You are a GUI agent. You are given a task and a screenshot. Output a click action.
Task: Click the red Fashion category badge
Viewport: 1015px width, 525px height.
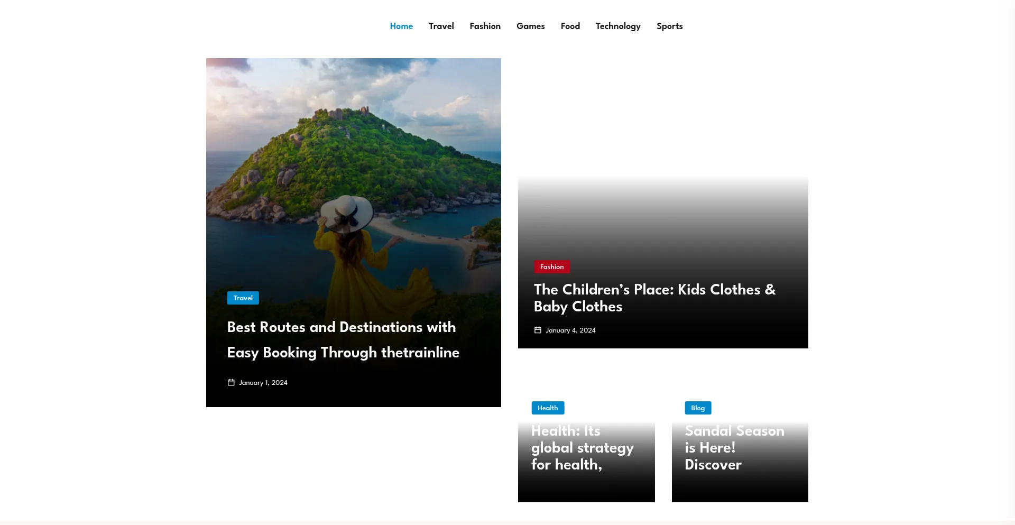click(x=552, y=267)
